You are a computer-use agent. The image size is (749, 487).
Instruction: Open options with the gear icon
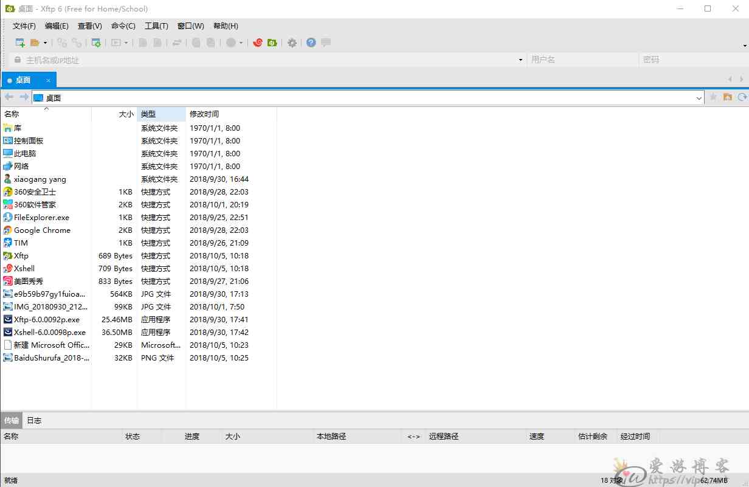click(292, 43)
